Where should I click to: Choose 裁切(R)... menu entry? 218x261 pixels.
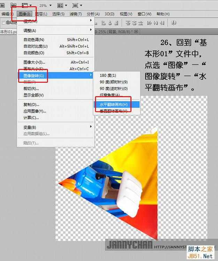point(56,88)
